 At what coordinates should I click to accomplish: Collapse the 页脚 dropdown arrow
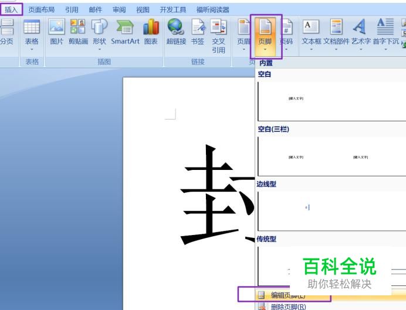click(265, 49)
